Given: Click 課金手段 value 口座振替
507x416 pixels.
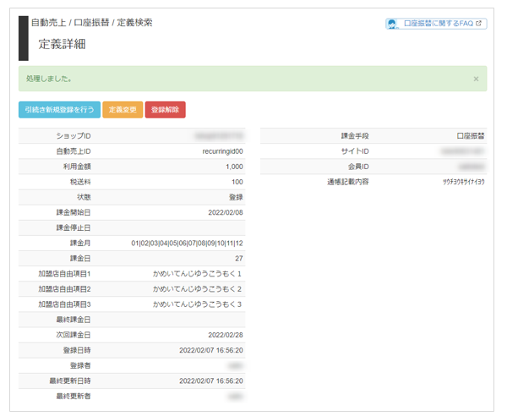Looking at the screenshot, I should click(x=471, y=136).
